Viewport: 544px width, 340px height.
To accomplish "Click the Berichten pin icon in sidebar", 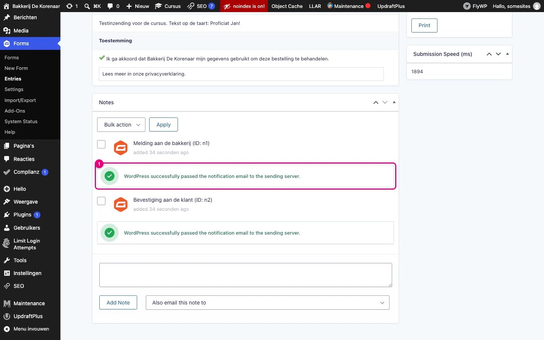I will coord(7,17).
